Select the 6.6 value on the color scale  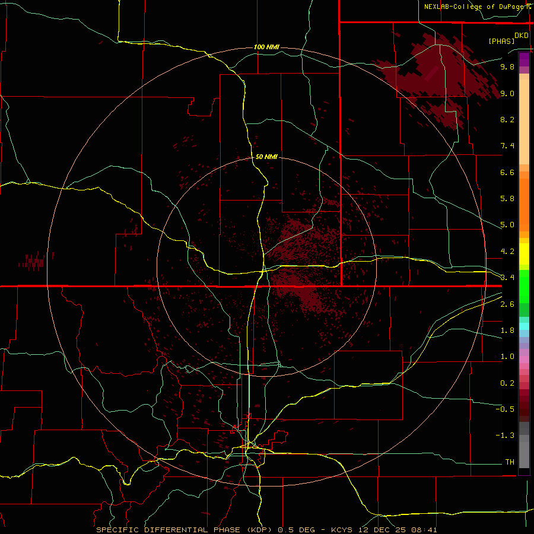[507, 172]
